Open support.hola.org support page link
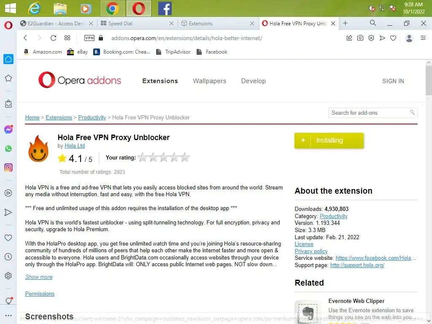The height and width of the screenshot is (324, 432). (357, 265)
